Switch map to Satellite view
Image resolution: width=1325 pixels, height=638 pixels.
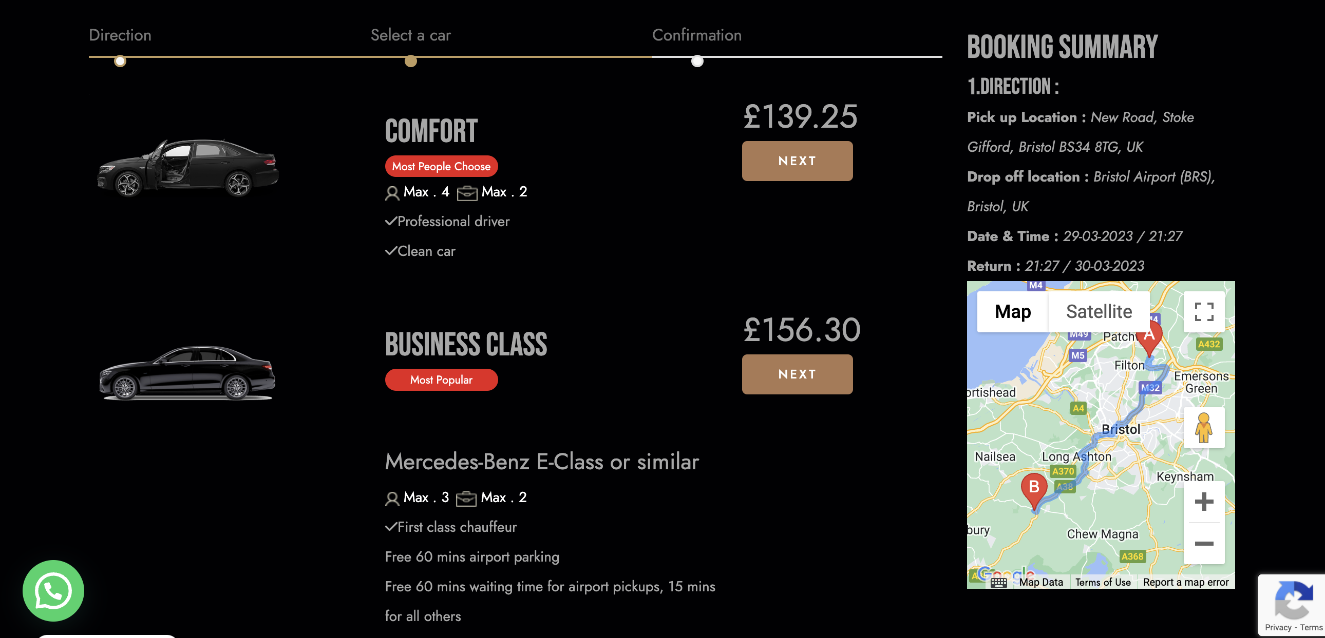pos(1099,312)
